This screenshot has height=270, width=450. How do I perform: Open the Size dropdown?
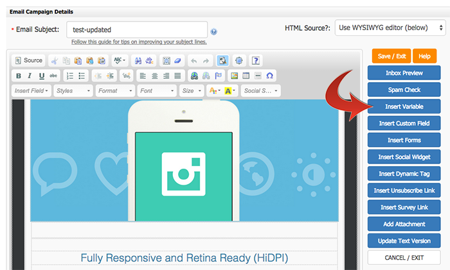pos(192,91)
